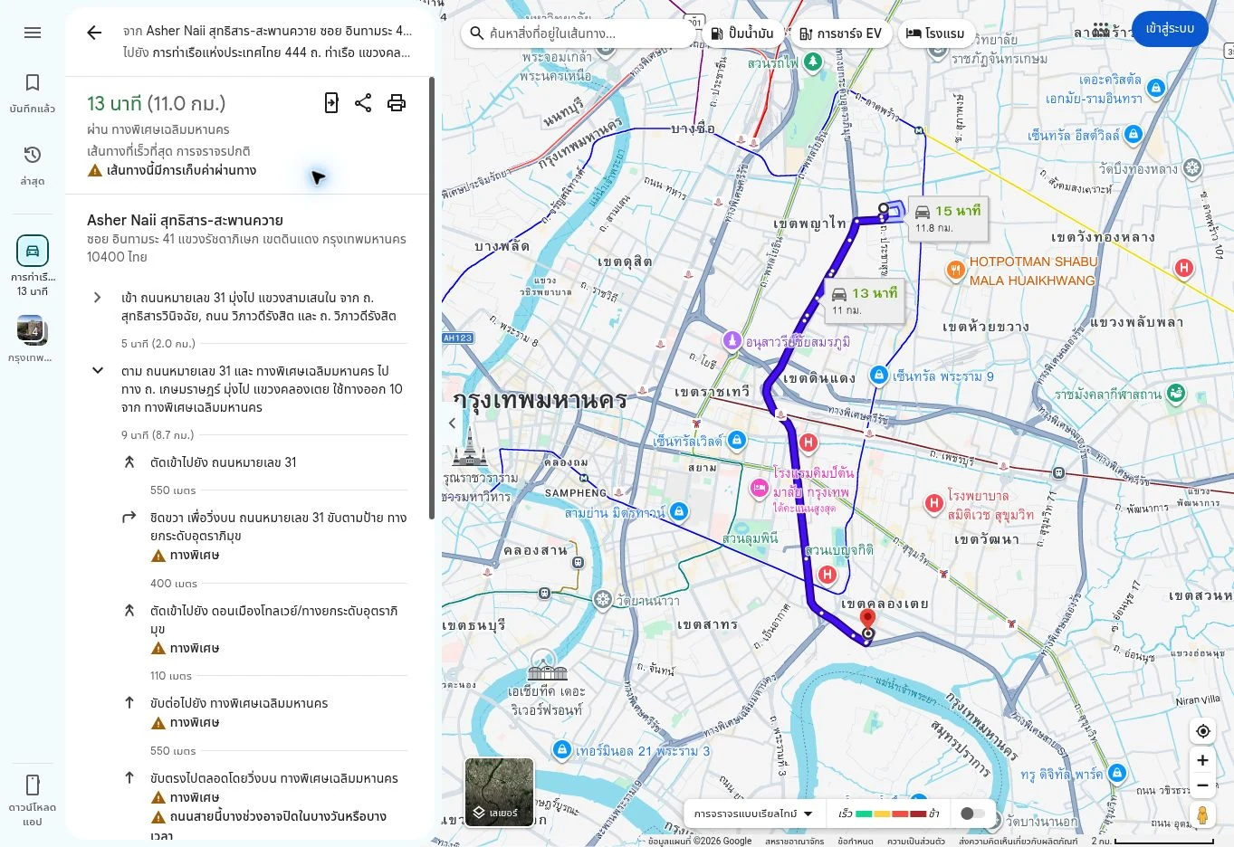Image resolution: width=1234 pixels, height=847 pixels.
Task: Open the การจราจรแบบเรียลไทม์ traffic dropdown
Action: [x=753, y=814]
